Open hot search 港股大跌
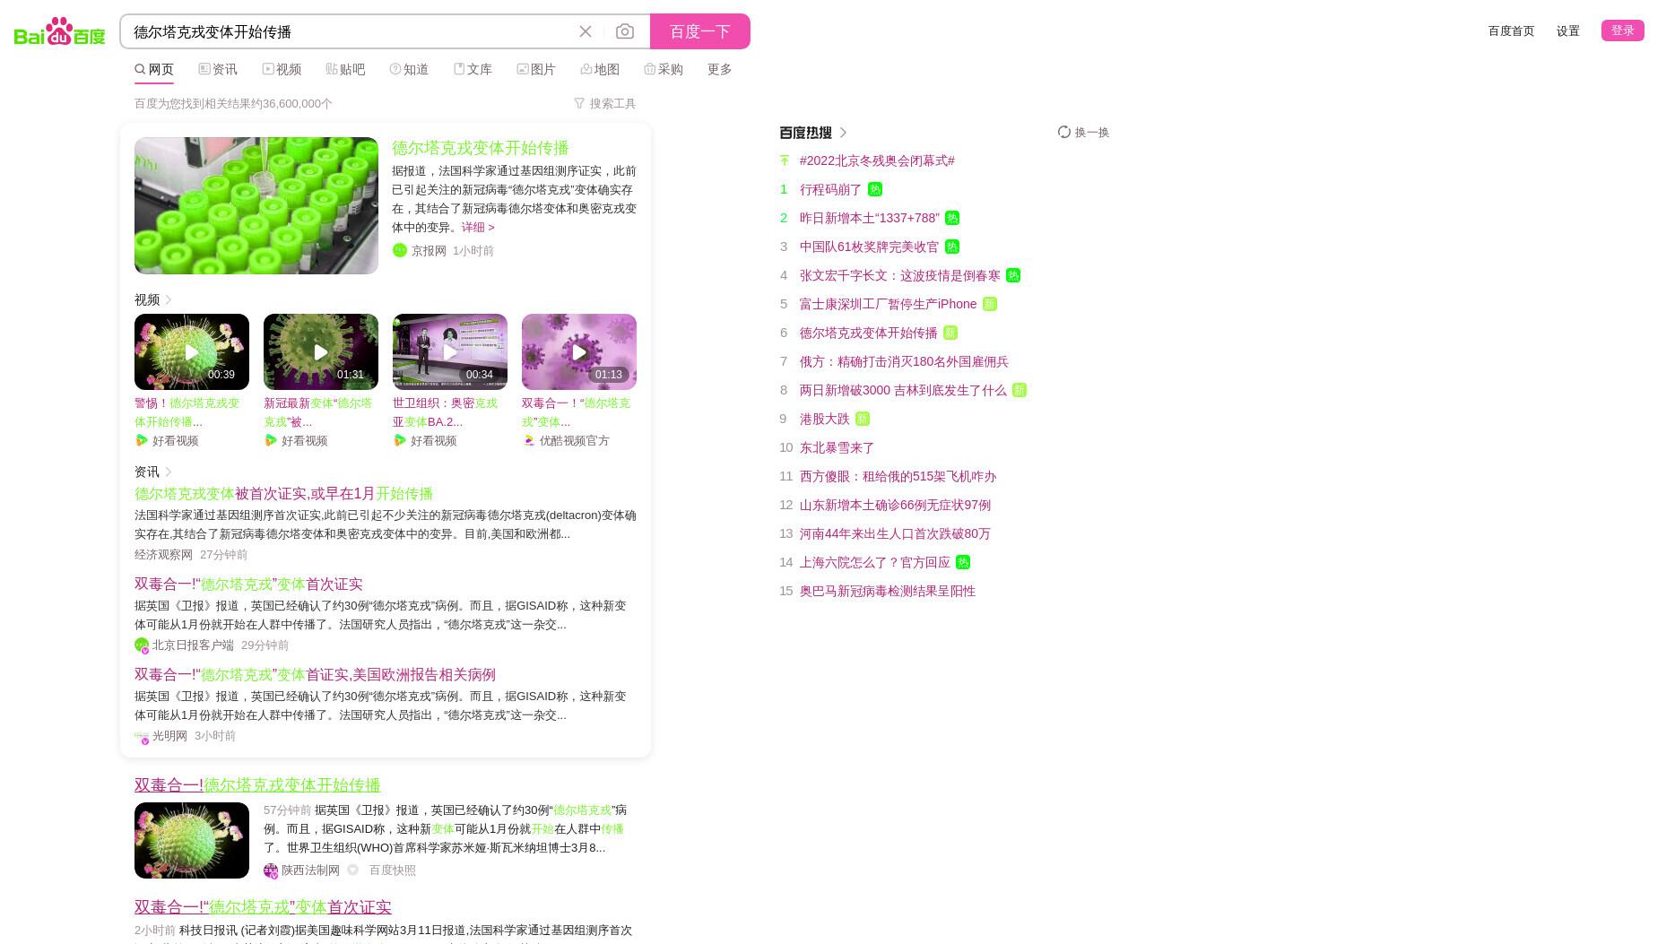Screen dimensions: 1666x944 click(825, 419)
